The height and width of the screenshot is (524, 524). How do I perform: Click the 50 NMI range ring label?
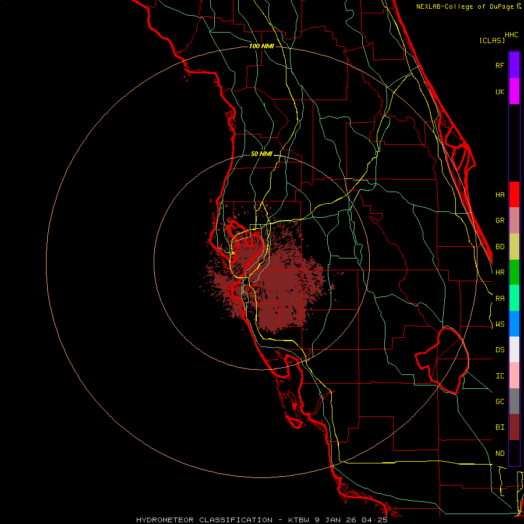point(261,154)
